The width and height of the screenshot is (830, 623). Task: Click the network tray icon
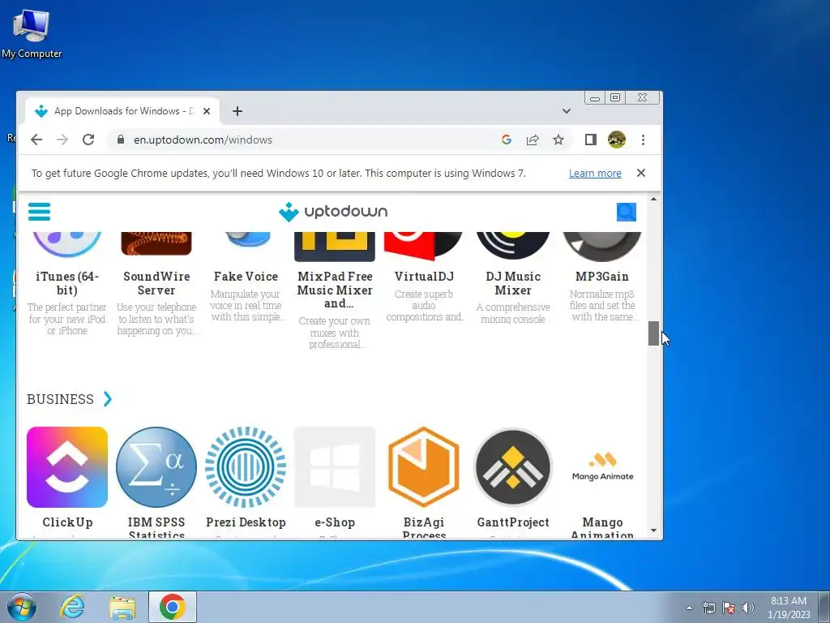[708, 608]
